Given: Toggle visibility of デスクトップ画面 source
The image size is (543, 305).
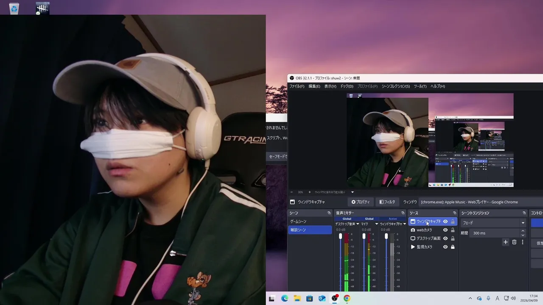Looking at the screenshot, I should (x=445, y=238).
